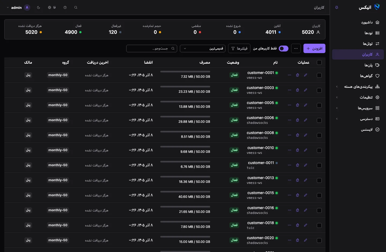This screenshot has height=252, width=386.
Task: Open the three-dots menu for customer-0010
Action: click(x=289, y=150)
